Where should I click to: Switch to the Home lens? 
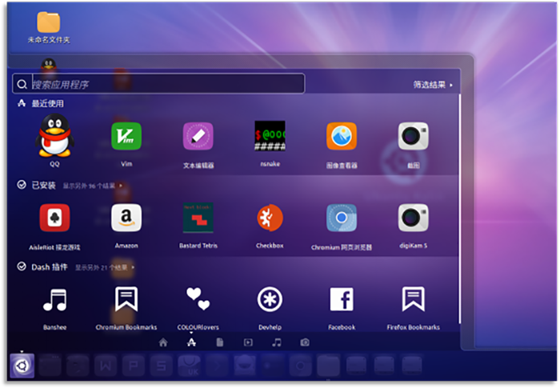[x=163, y=342]
